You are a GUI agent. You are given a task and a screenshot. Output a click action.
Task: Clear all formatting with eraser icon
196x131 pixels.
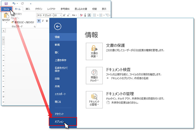pos(81,15)
